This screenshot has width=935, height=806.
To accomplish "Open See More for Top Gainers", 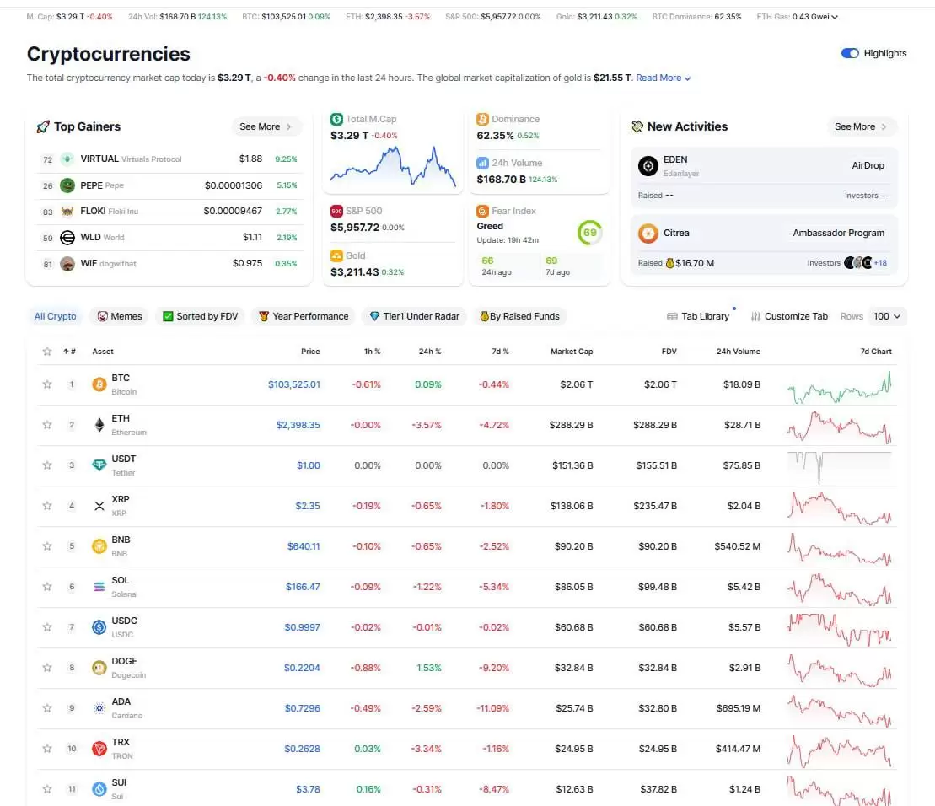I will (266, 127).
